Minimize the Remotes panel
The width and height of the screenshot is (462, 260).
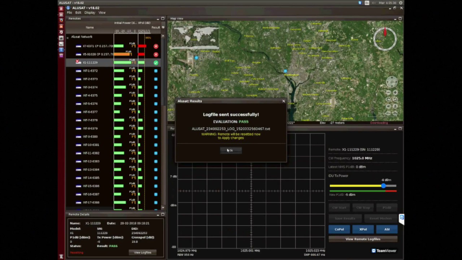click(158, 18)
